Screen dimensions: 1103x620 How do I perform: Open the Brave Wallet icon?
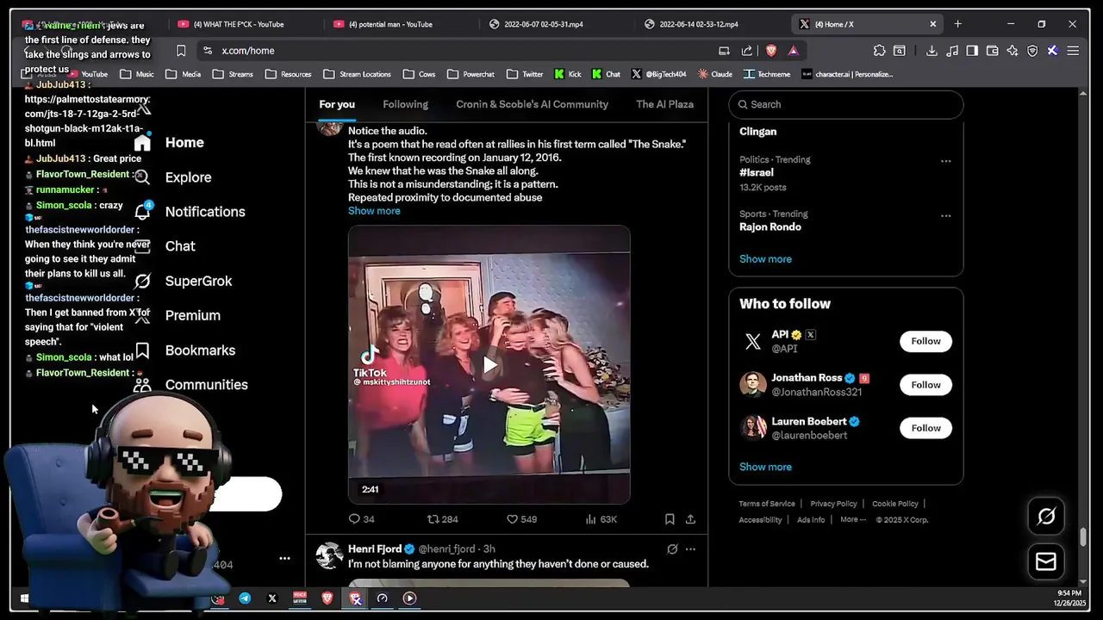click(x=992, y=51)
